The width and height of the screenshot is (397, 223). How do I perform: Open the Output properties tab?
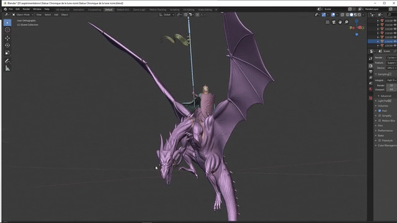click(371, 72)
